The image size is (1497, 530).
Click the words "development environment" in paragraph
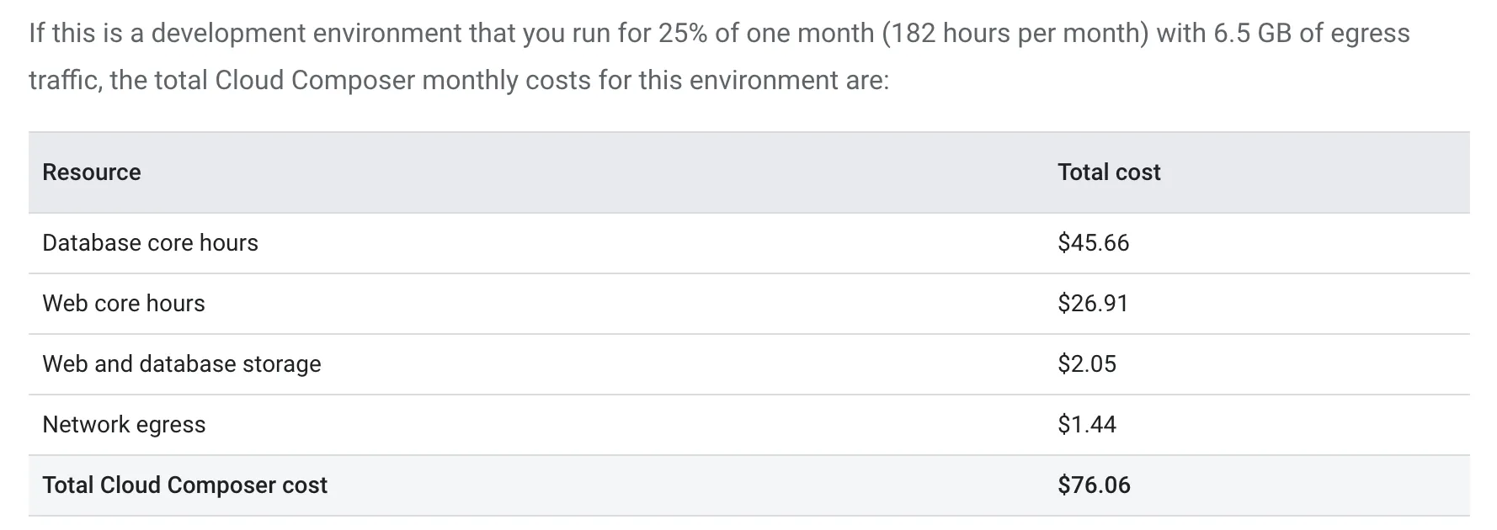pos(333,34)
